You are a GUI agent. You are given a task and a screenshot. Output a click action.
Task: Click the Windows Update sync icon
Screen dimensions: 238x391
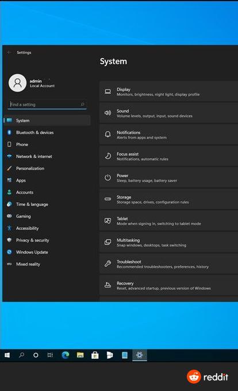(x=9, y=252)
